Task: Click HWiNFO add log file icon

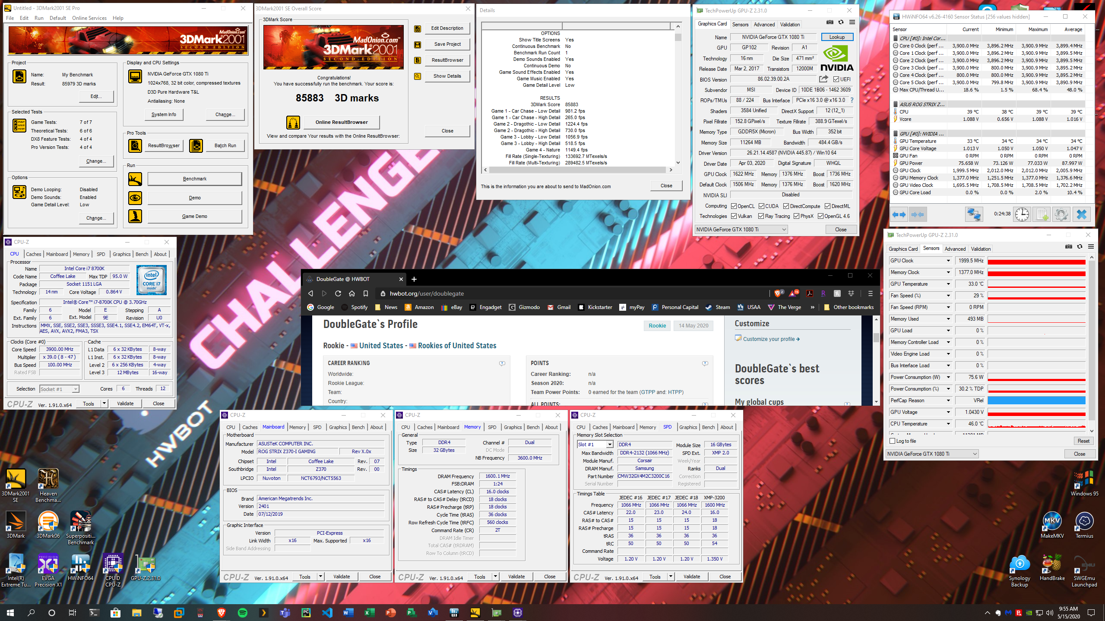Action: (1041, 214)
